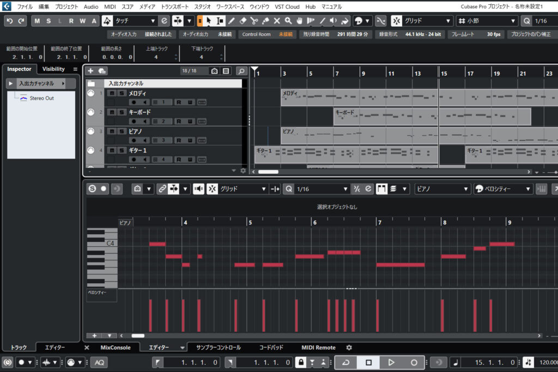Open the グリッド snap type dropdown
Screen dimensions: 558x372
[x=429, y=21]
